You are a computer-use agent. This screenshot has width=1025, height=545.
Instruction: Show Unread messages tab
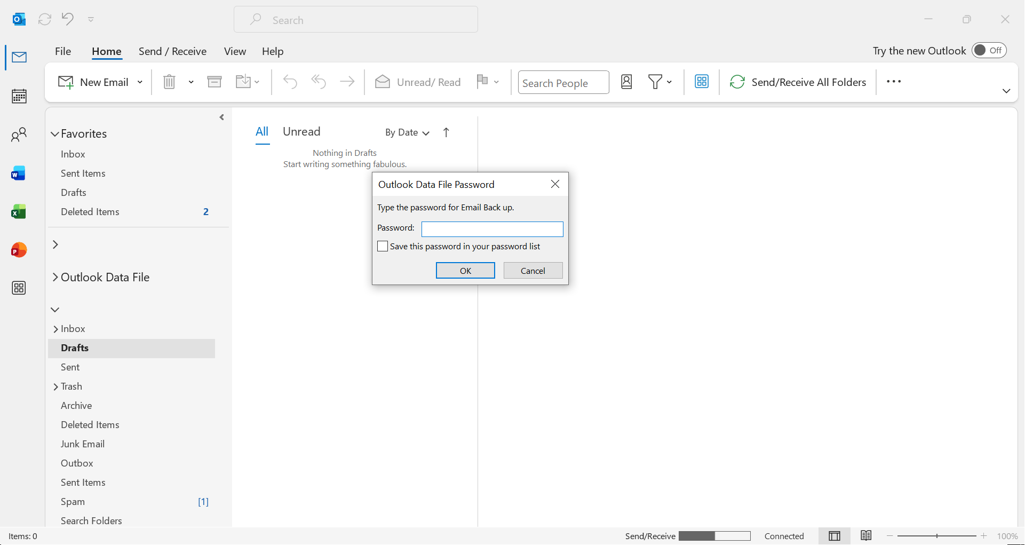(301, 132)
